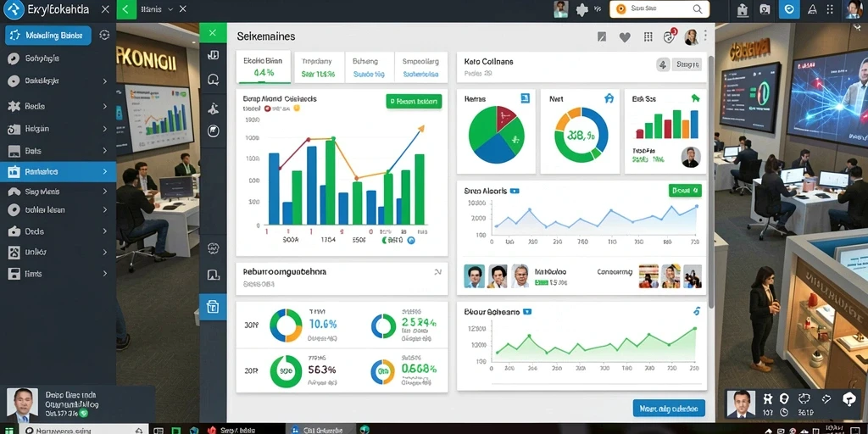Open notifications icon with red badge

(670, 36)
